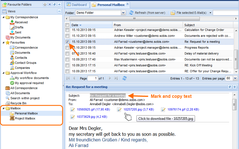Uncheck the Ali Farrad meeting email checkbox
239x149 pixels.
(67, 42)
